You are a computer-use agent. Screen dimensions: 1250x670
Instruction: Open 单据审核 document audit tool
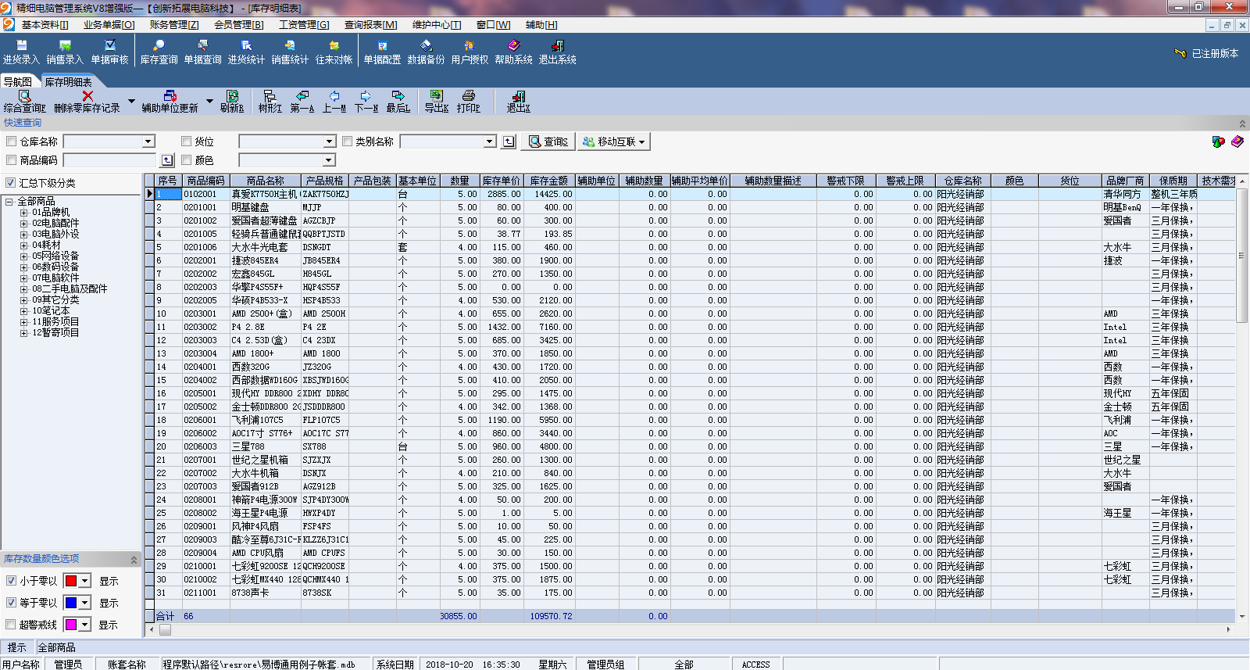click(109, 52)
